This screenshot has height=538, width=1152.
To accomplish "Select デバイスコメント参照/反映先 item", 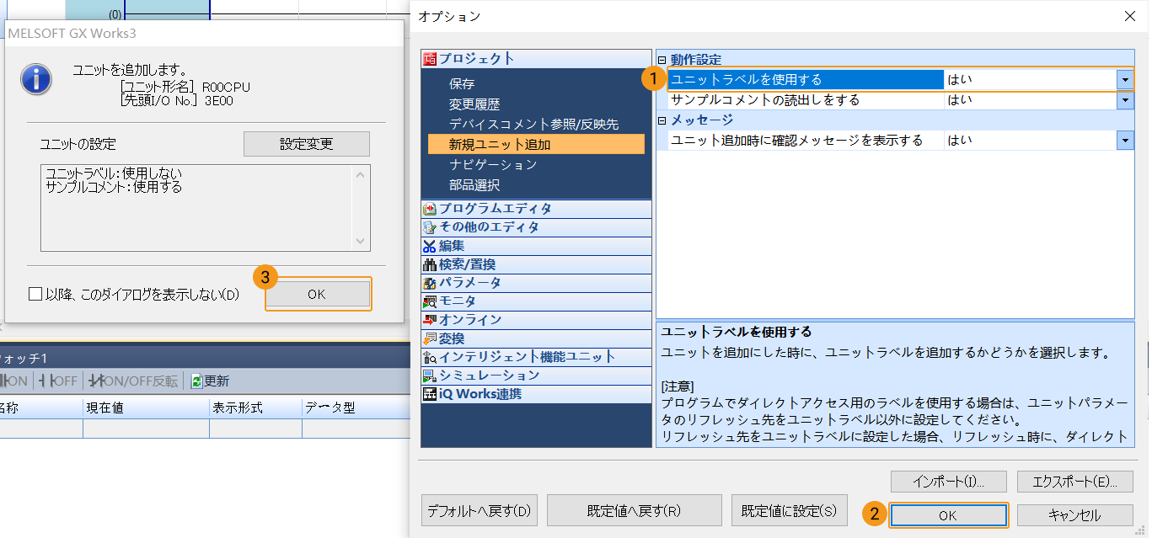I will point(533,125).
